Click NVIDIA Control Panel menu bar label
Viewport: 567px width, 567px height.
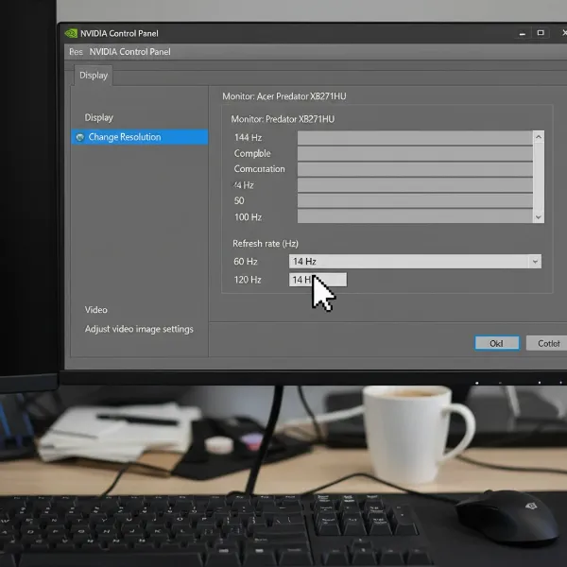(x=129, y=52)
